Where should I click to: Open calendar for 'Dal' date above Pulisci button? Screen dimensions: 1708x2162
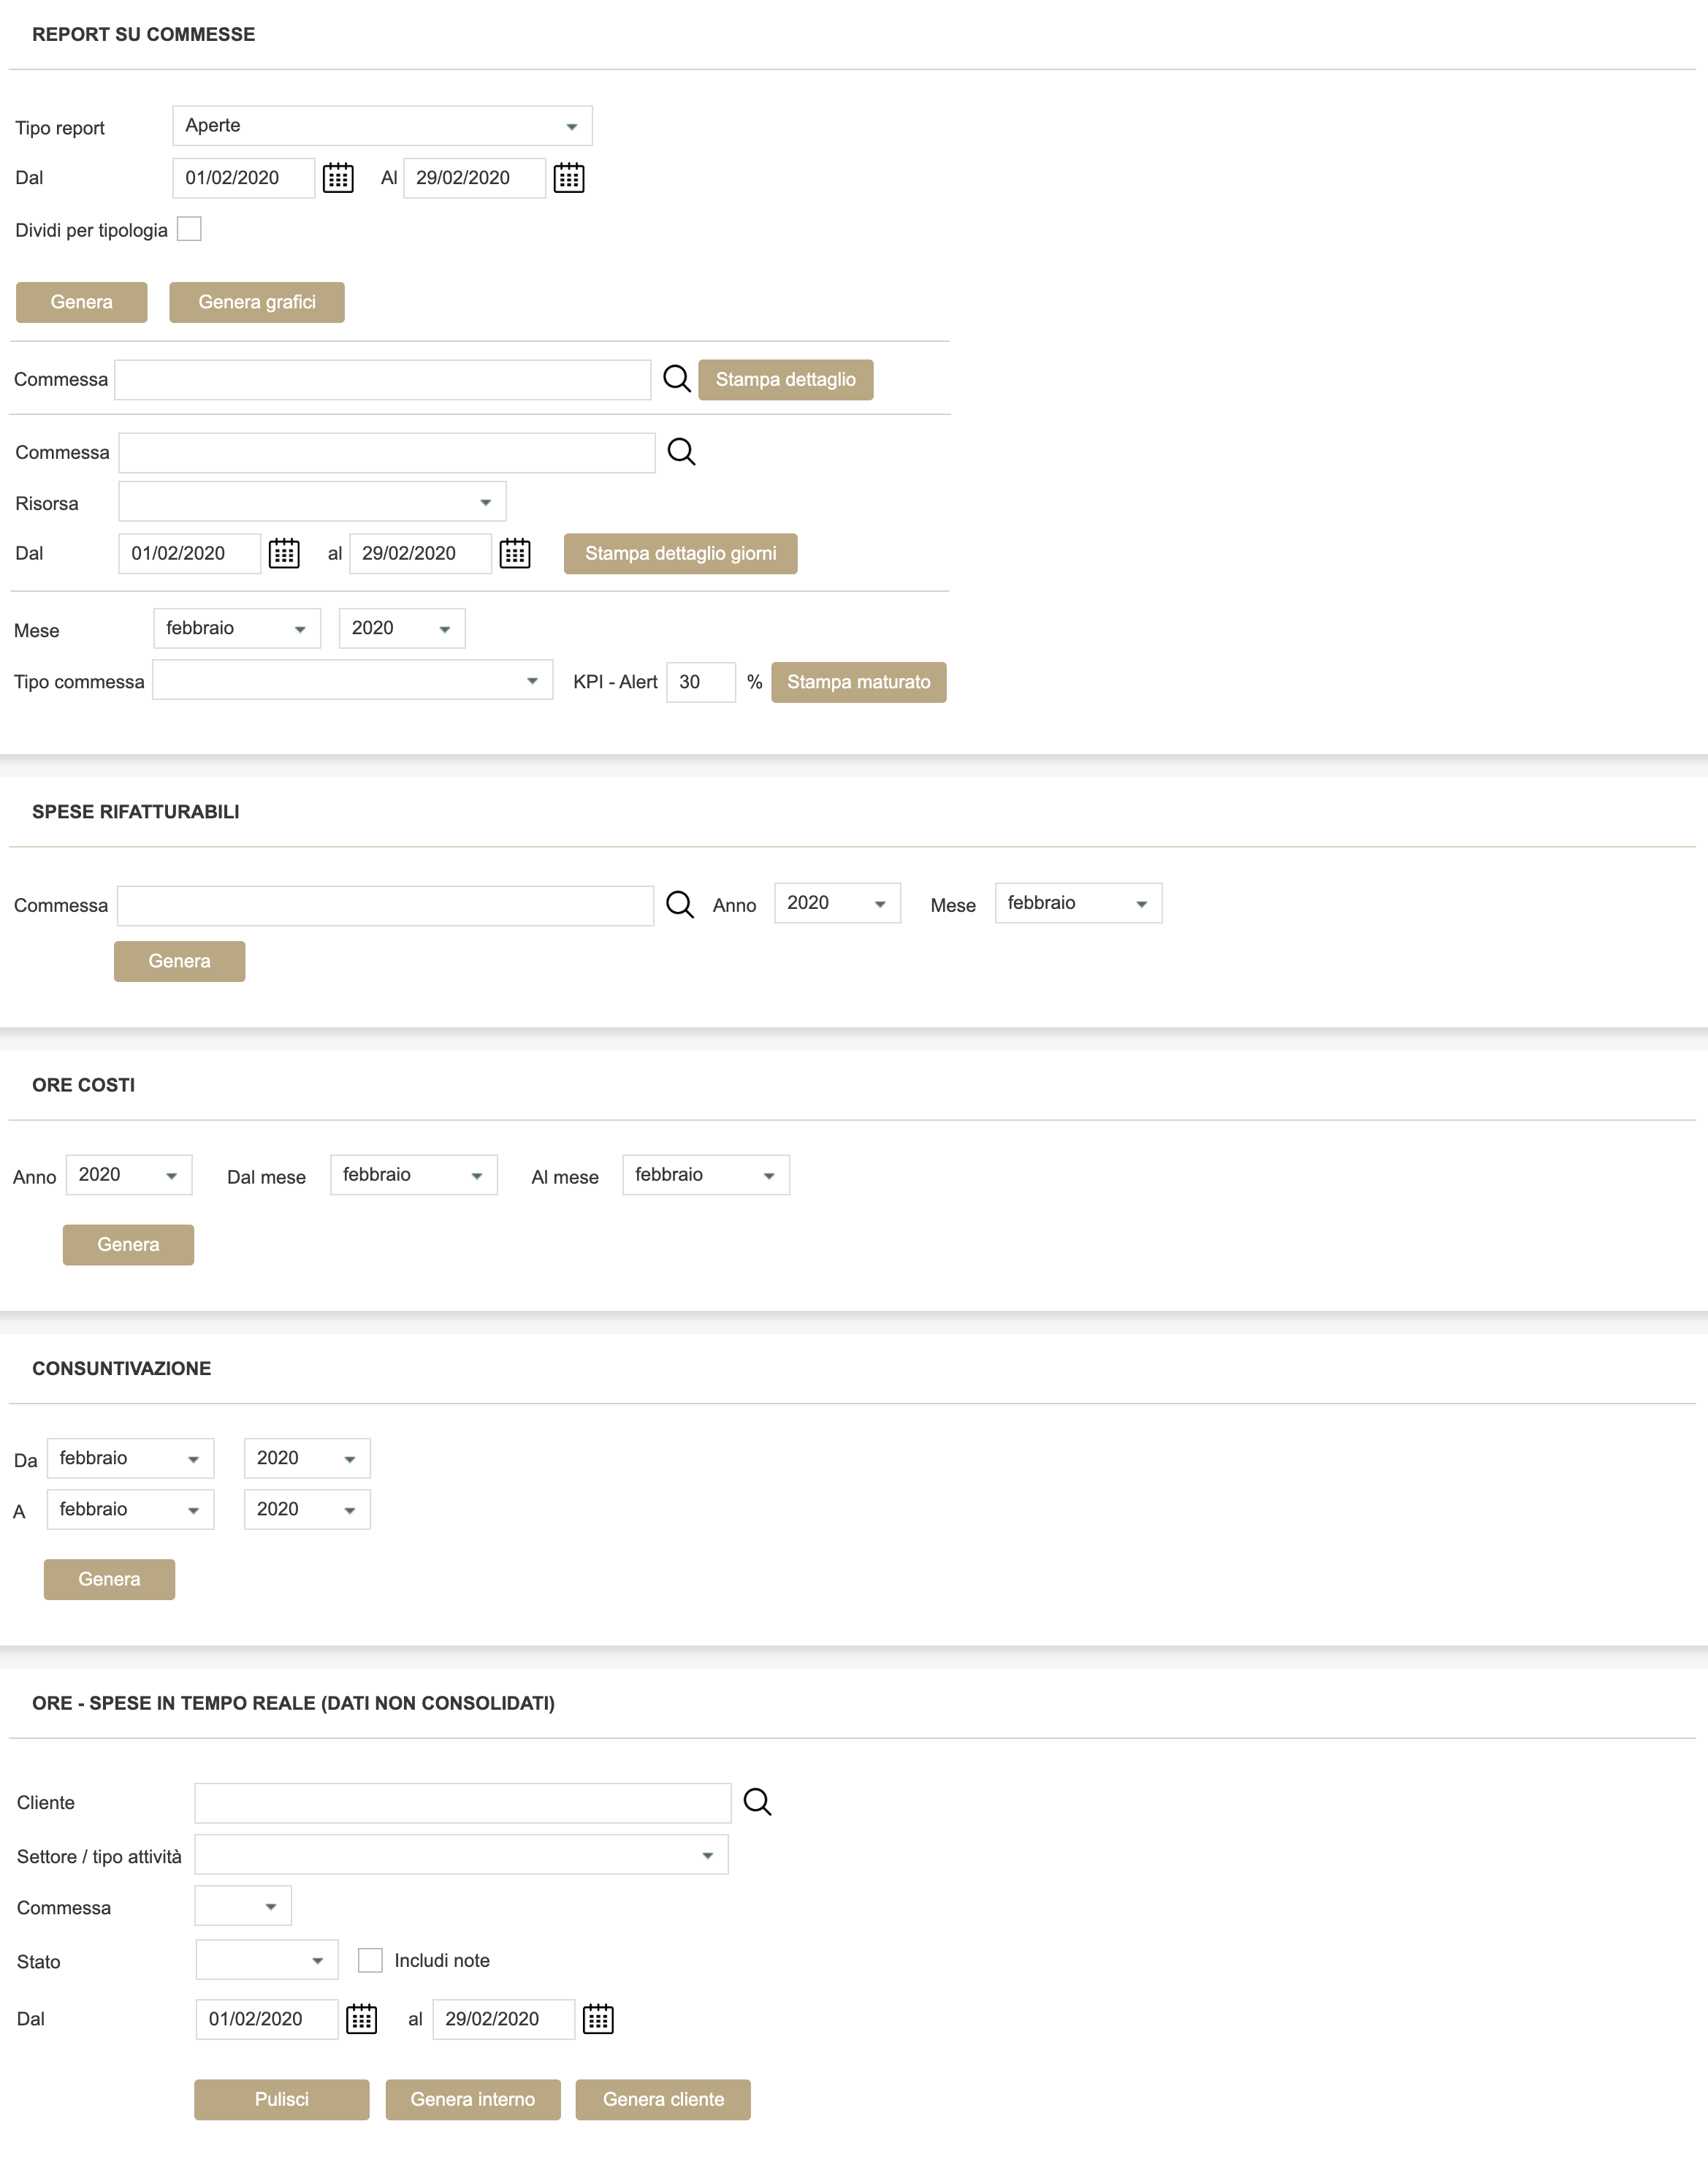click(x=361, y=2019)
